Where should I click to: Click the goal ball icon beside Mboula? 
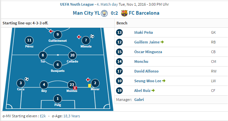pyautogui.click(x=92, y=36)
